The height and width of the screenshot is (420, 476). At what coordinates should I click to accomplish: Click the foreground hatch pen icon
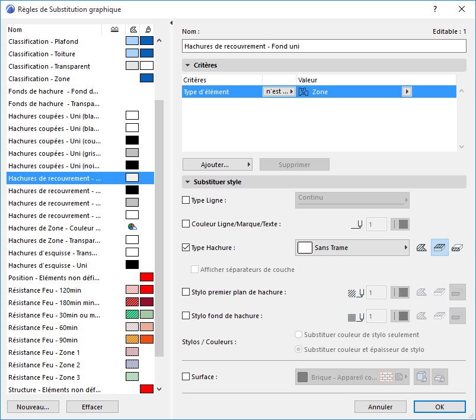356,293
